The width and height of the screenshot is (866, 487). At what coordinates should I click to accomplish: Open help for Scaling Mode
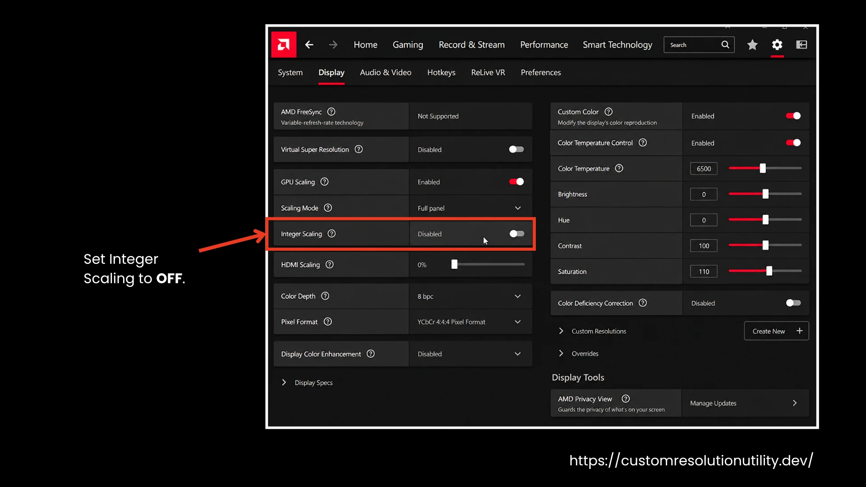328,208
